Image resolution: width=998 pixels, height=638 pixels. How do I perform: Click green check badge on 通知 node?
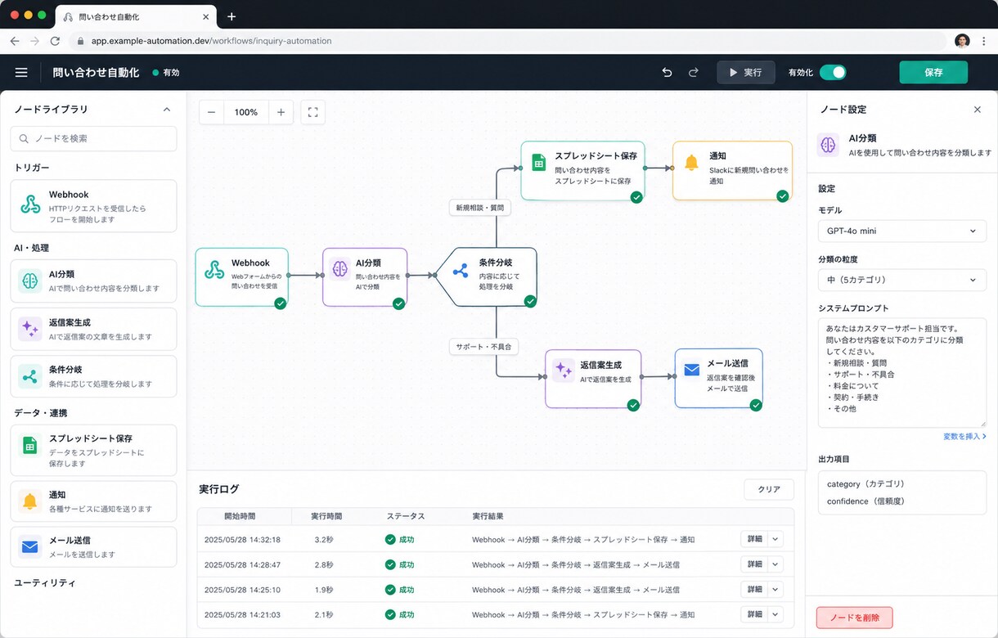coord(783,196)
